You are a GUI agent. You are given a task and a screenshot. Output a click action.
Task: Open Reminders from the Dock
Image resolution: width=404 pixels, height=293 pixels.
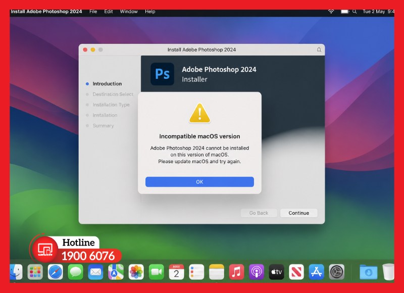tap(196, 272)
